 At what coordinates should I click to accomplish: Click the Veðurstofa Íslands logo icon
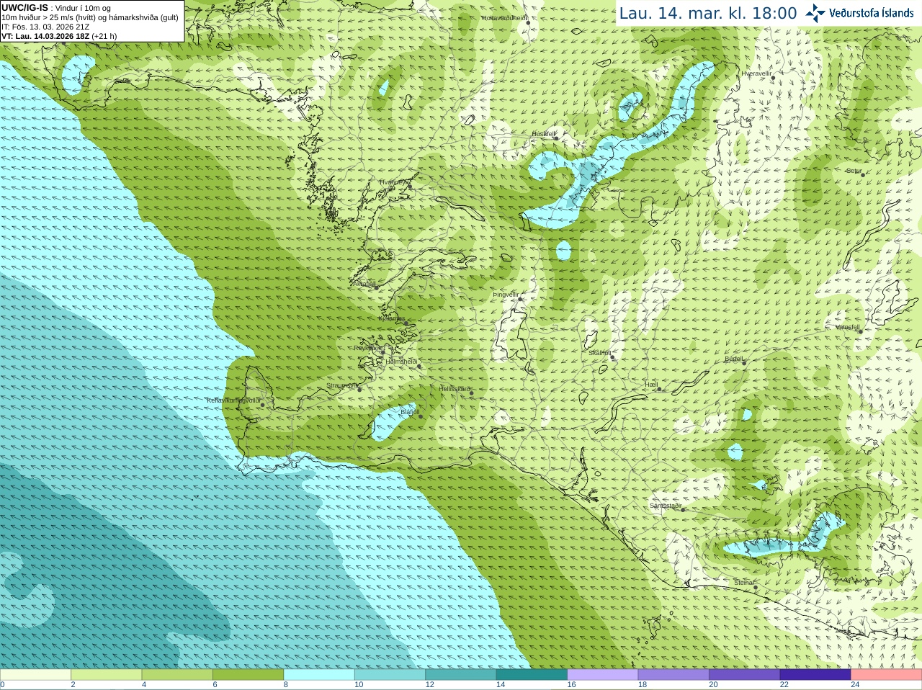coord(815,13)
